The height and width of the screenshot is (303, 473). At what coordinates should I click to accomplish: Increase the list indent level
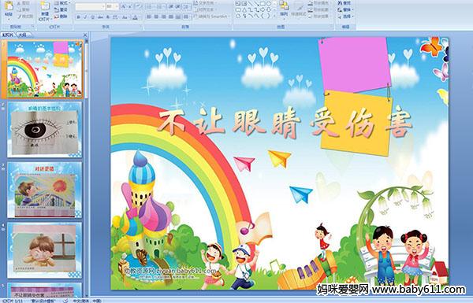pos(178,6)
